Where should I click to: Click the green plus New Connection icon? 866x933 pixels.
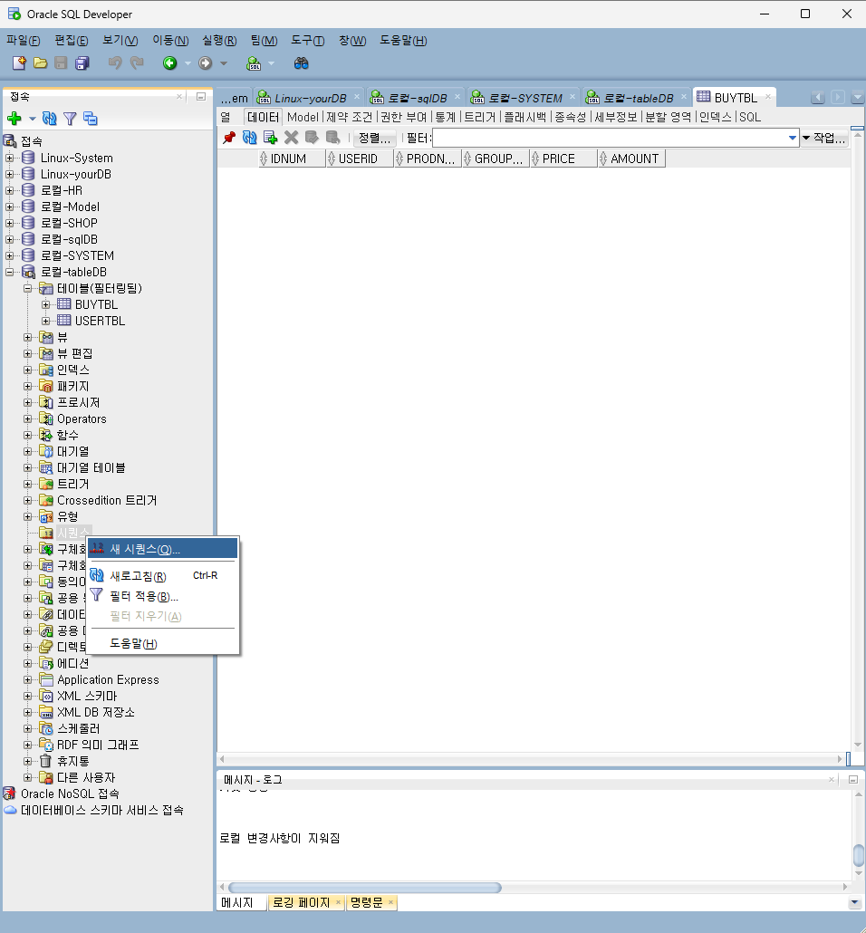[x=14, y=119]
